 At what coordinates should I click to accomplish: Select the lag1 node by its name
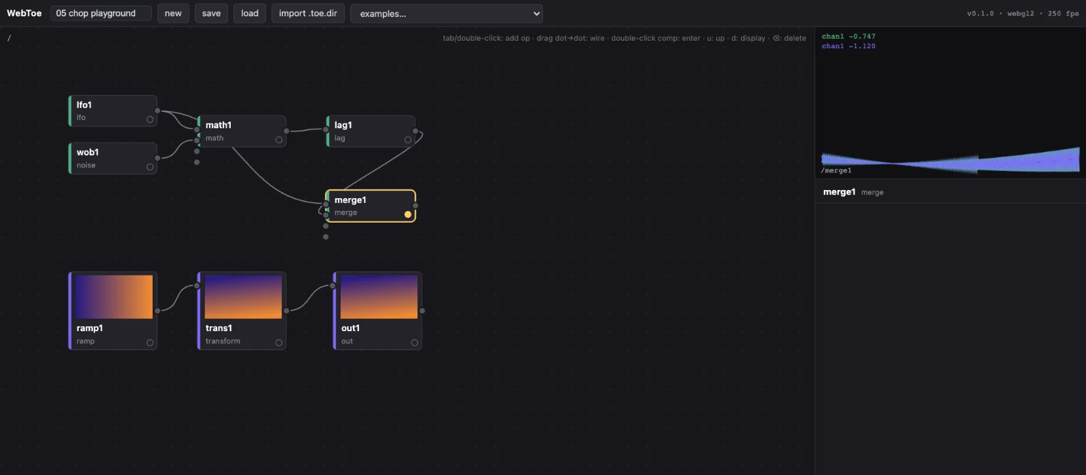click(x=343, y=126)
